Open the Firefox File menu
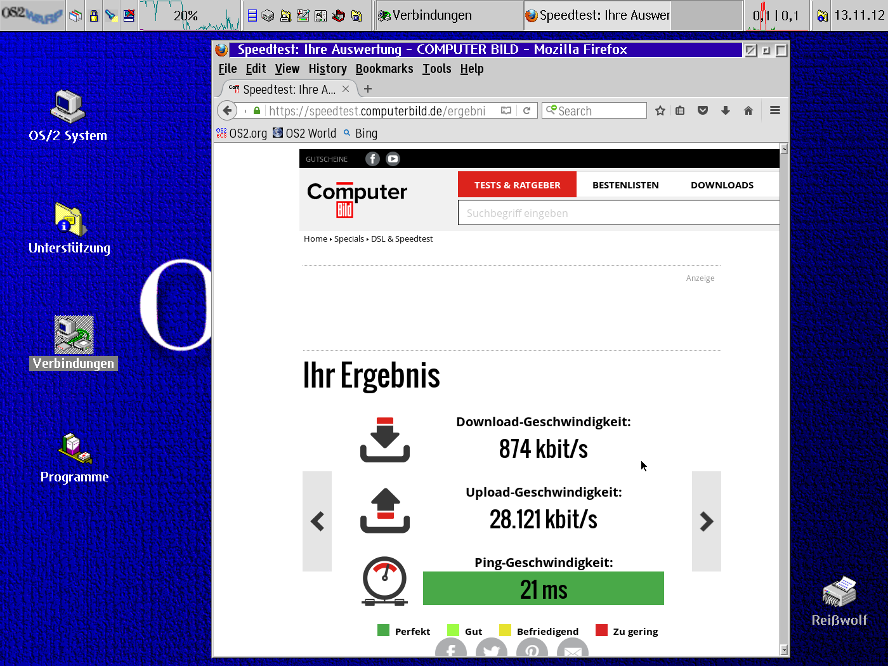This screenshot has height=666, width=888. (x=228, y=69)
